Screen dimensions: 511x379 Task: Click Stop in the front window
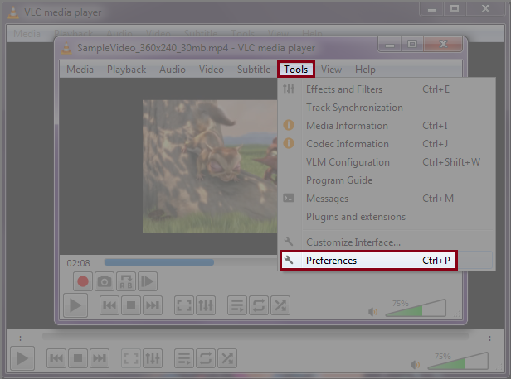point(131,305)
